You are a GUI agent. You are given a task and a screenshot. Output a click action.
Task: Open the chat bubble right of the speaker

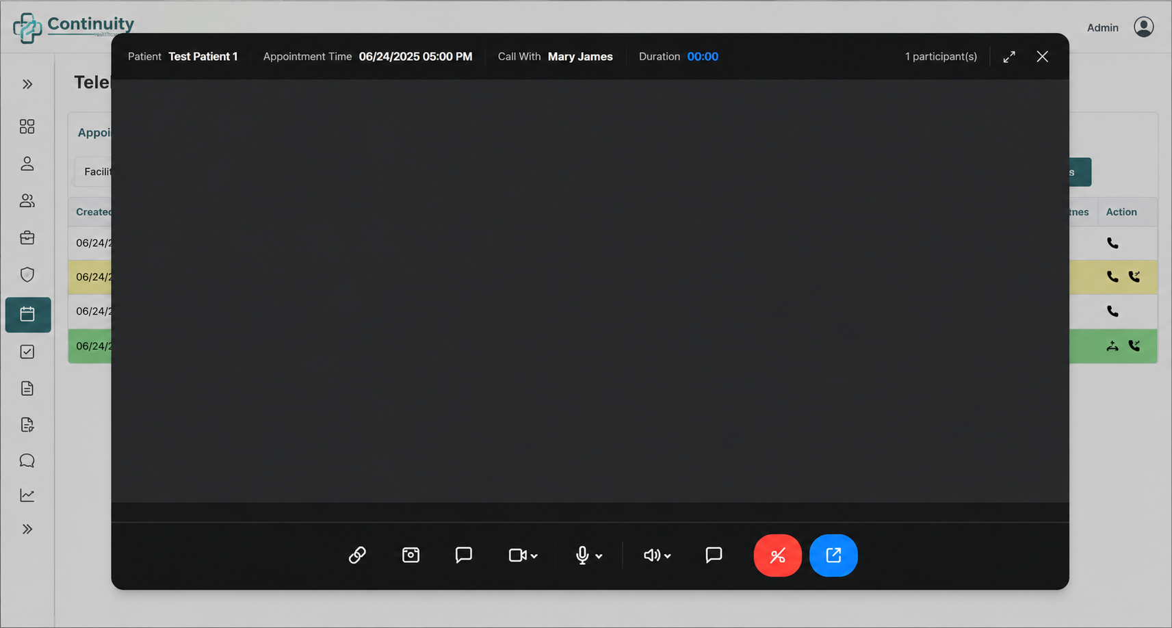714,555
